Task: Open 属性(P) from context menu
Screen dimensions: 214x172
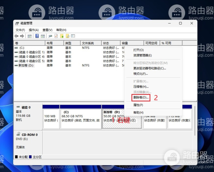Action: (x=153, y=105)
